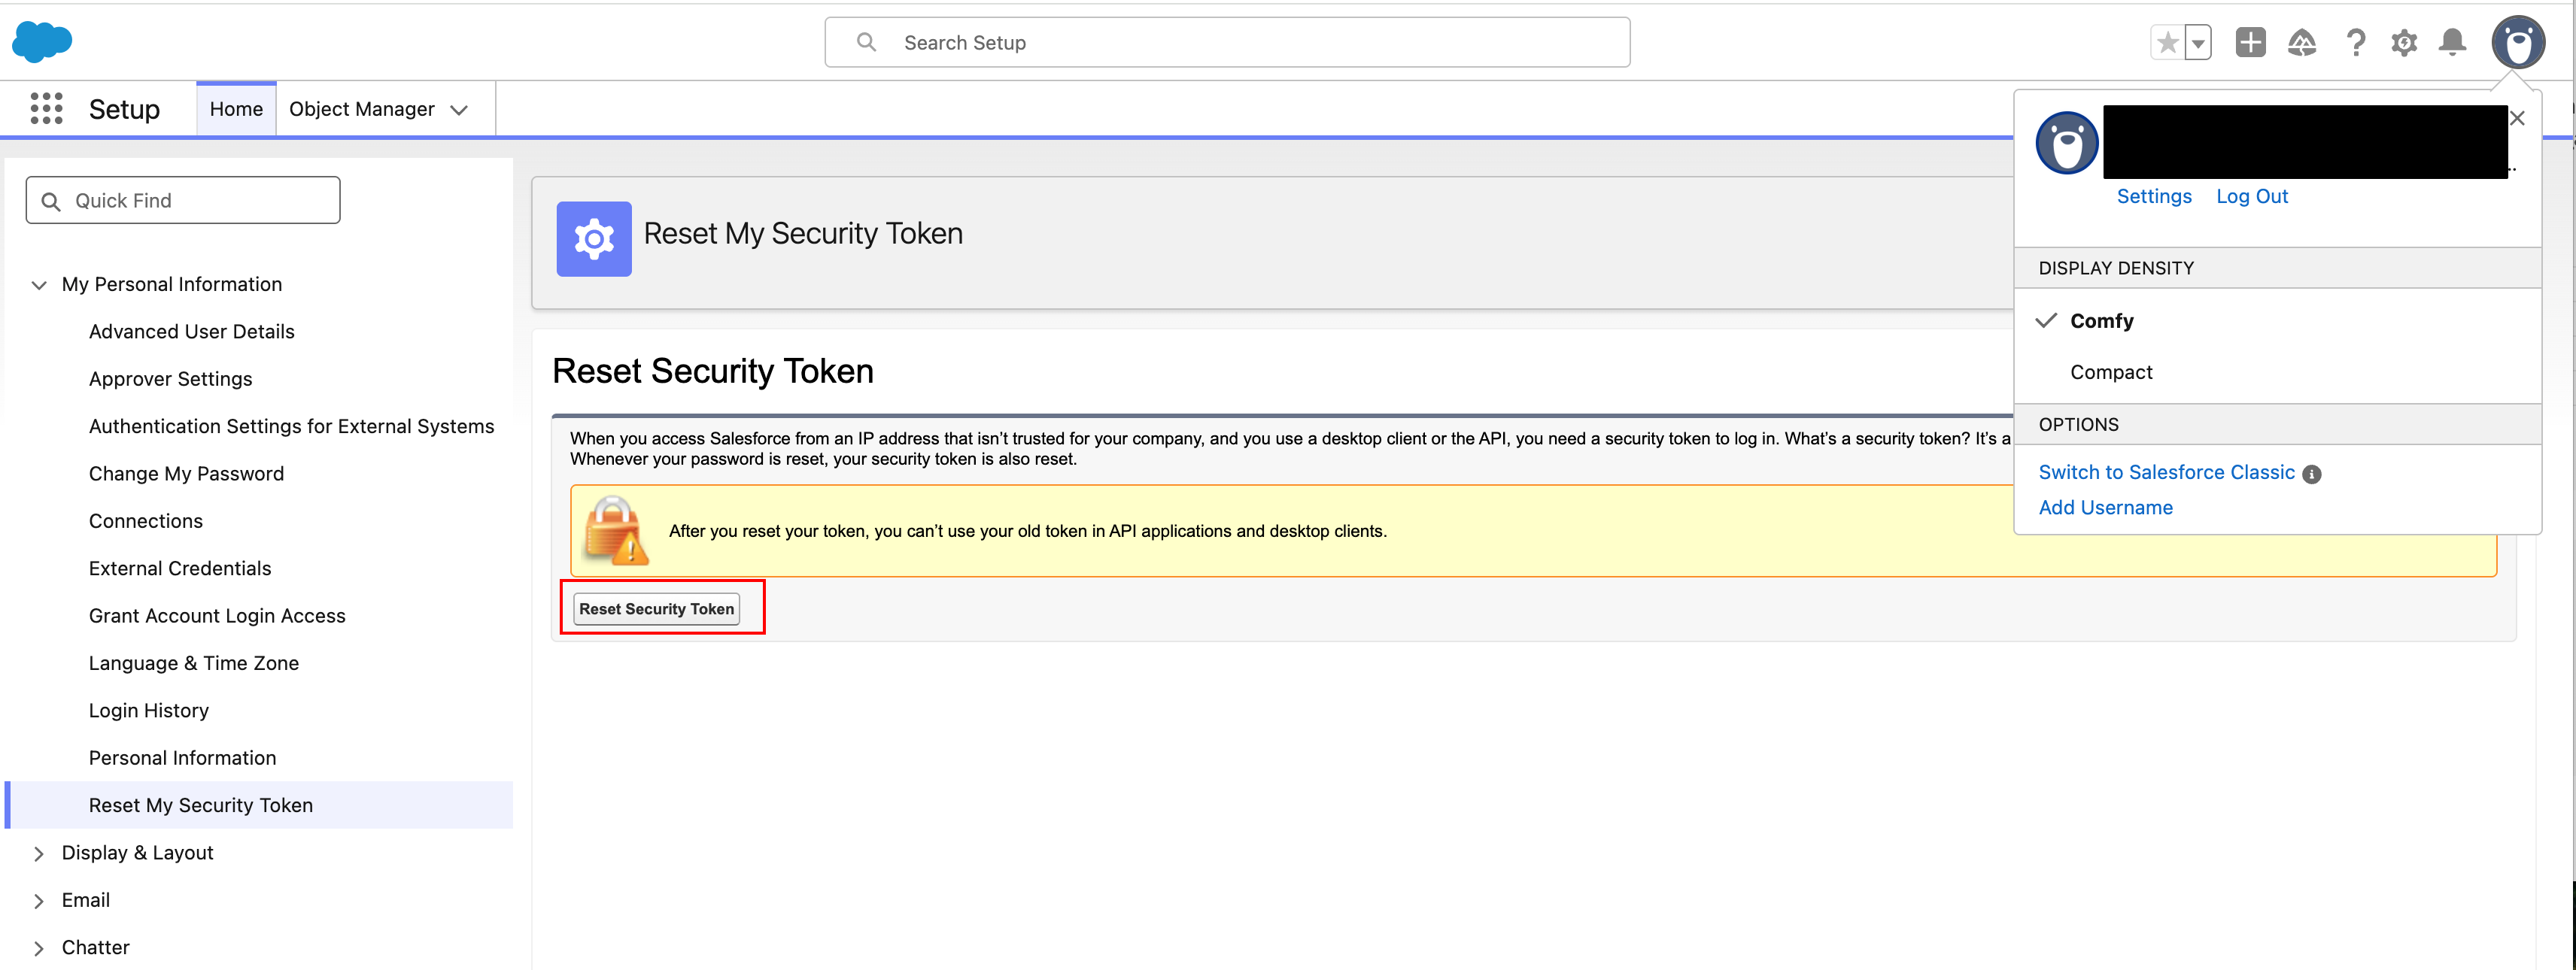Expand the Display & Layout section
The height and width of the screenshot is (970, 2576).
tap(39, 853)
